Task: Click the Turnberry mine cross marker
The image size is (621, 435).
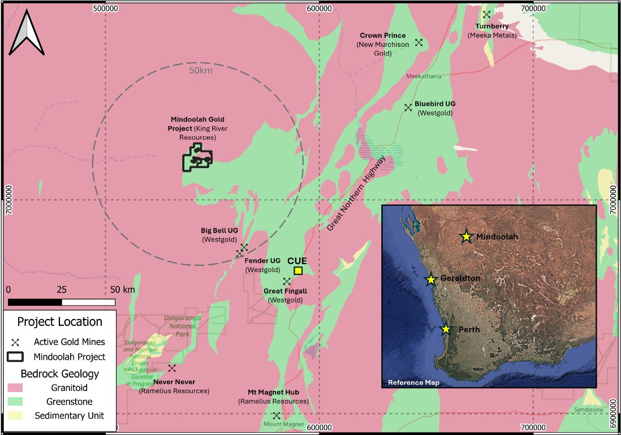Action: (487, 15)
